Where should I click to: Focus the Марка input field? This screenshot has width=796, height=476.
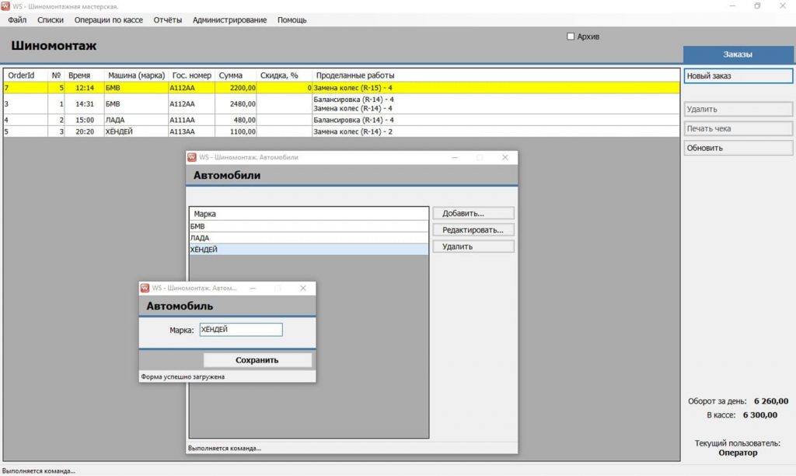(x=241, y=330)
